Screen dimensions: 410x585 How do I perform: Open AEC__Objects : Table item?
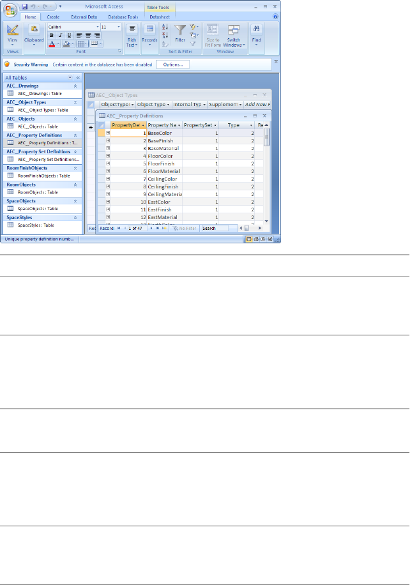click(x=43, y=126)
